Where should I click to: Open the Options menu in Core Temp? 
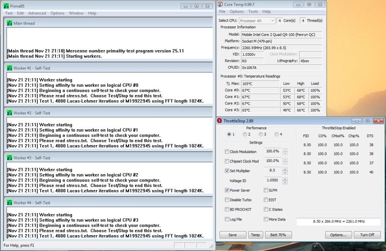coord(237,12)
